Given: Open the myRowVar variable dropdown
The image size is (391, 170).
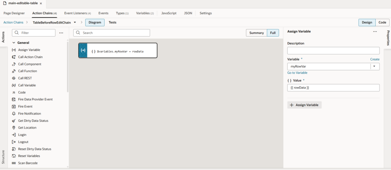Looking at the screenshot, I should pos(374,66).
